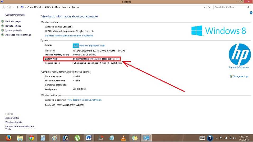Screen dimensions: 253x142
Task: Open Performance Information and Tools
Action: click(x=20, y=128)
